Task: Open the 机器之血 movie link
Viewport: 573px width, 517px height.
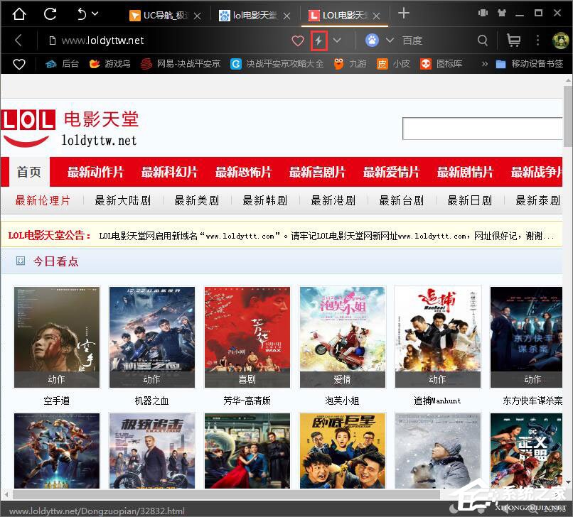Action: click(151, 400)
